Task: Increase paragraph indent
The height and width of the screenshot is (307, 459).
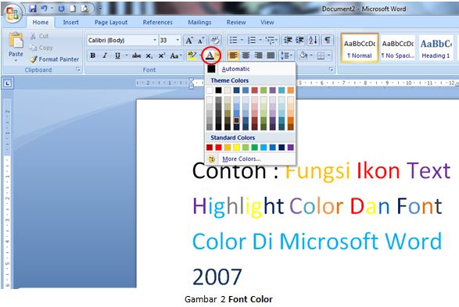Action: pyautogui.click(x=299, y=40)
